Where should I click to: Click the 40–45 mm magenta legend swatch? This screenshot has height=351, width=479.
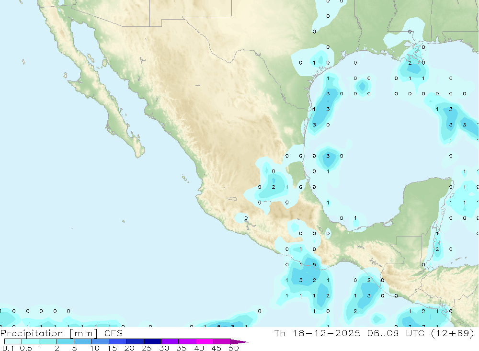click(x=205, y=341)
